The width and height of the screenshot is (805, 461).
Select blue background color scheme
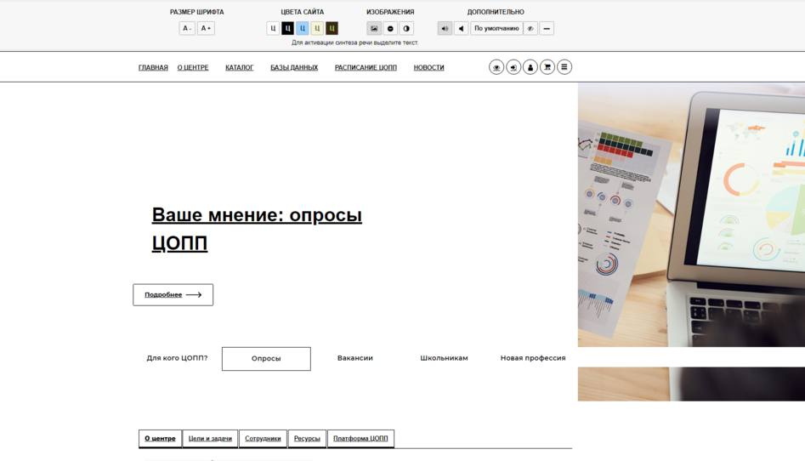302,28
